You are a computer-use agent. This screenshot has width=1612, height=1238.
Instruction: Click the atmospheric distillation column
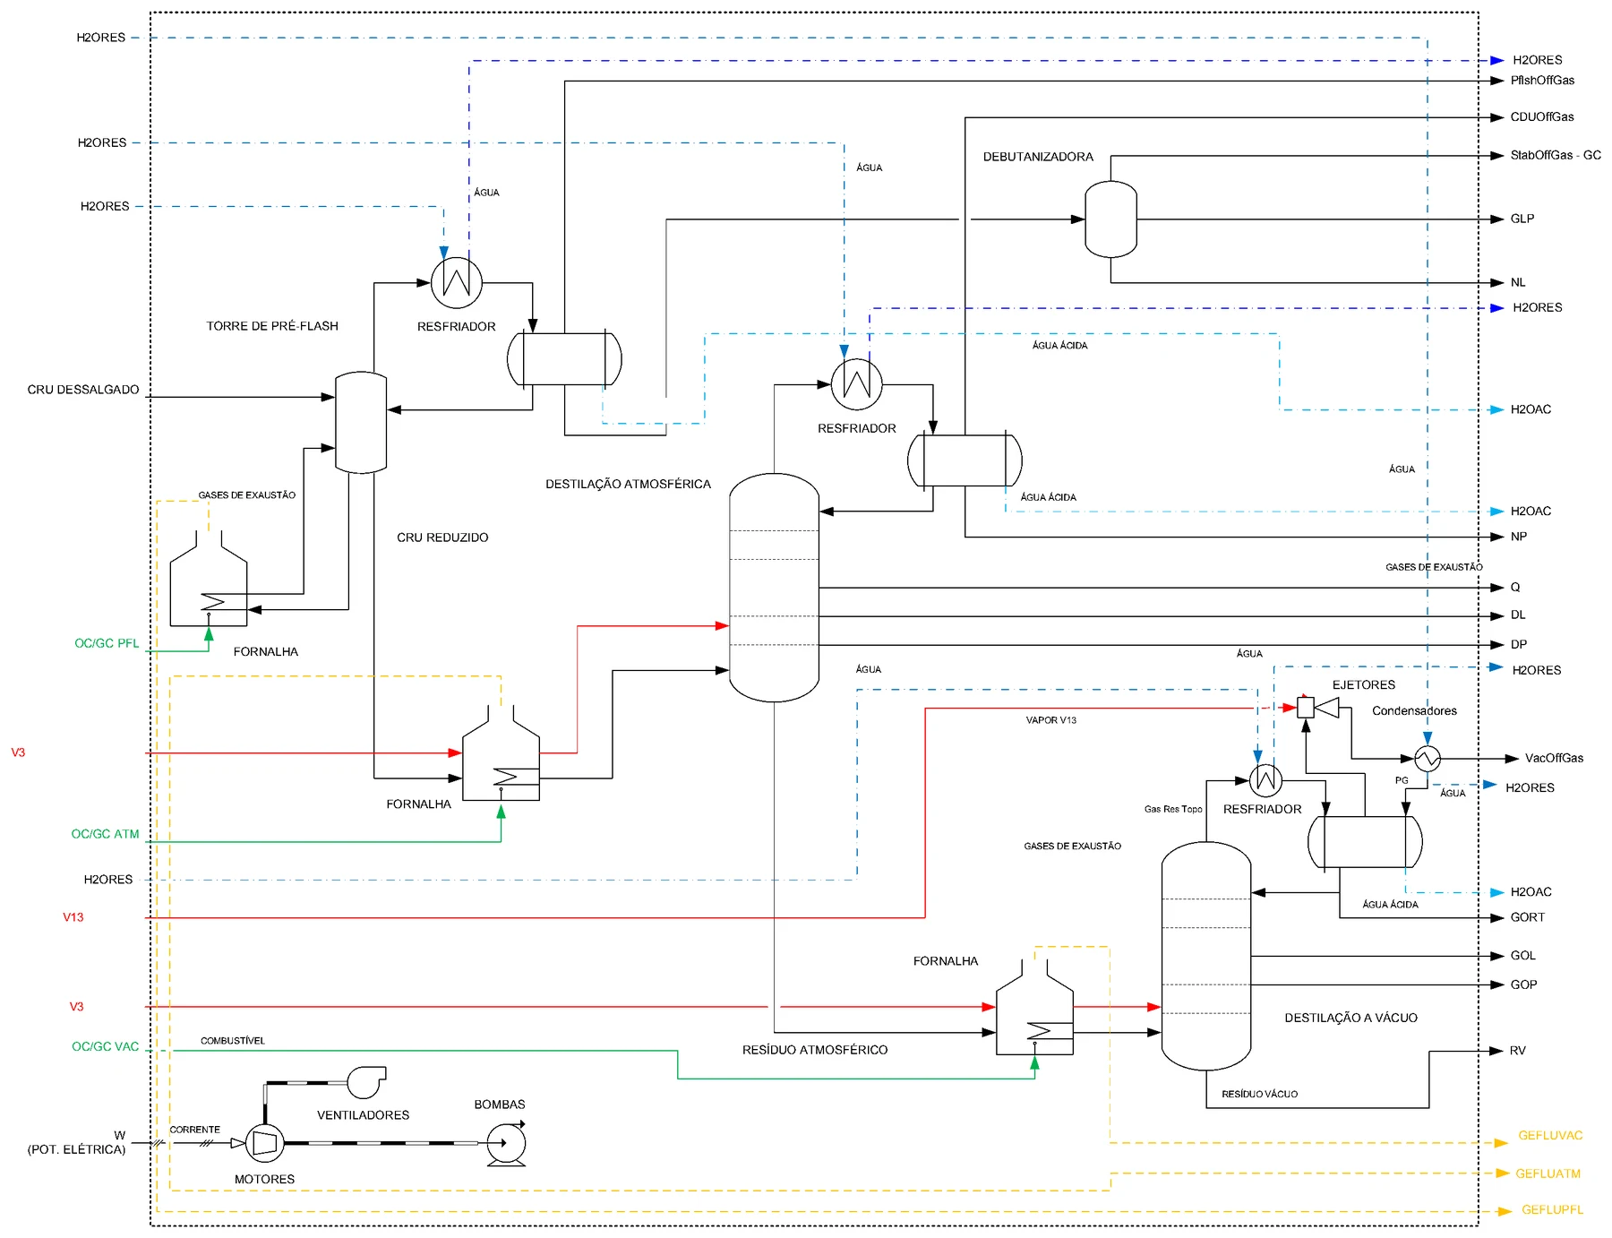point(774,588)
